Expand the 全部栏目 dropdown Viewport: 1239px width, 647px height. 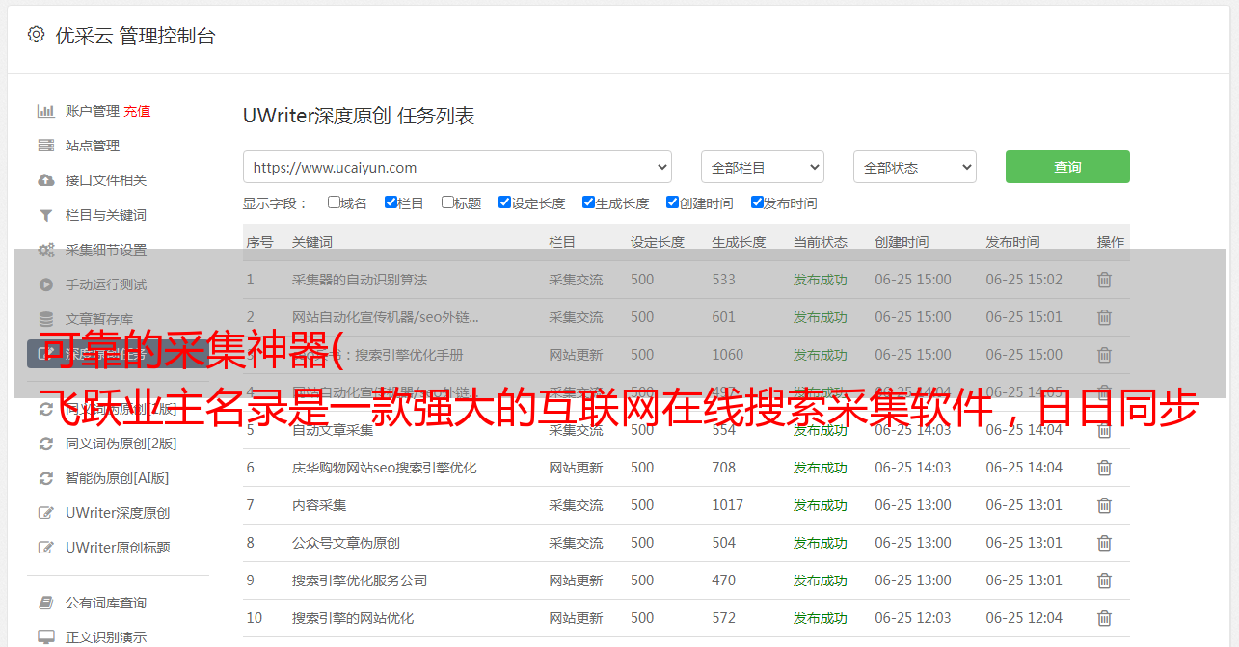point(762,167)
